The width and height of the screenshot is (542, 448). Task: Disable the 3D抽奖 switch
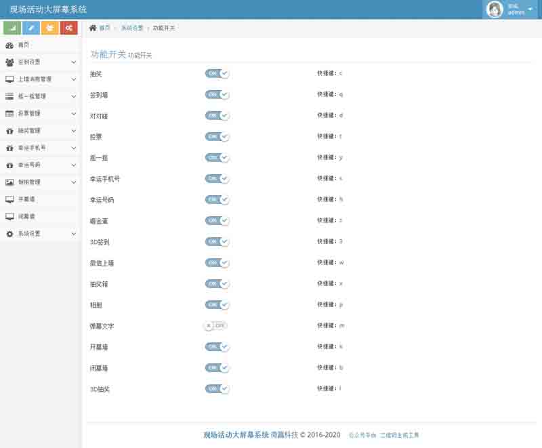(x=217, y=389)
